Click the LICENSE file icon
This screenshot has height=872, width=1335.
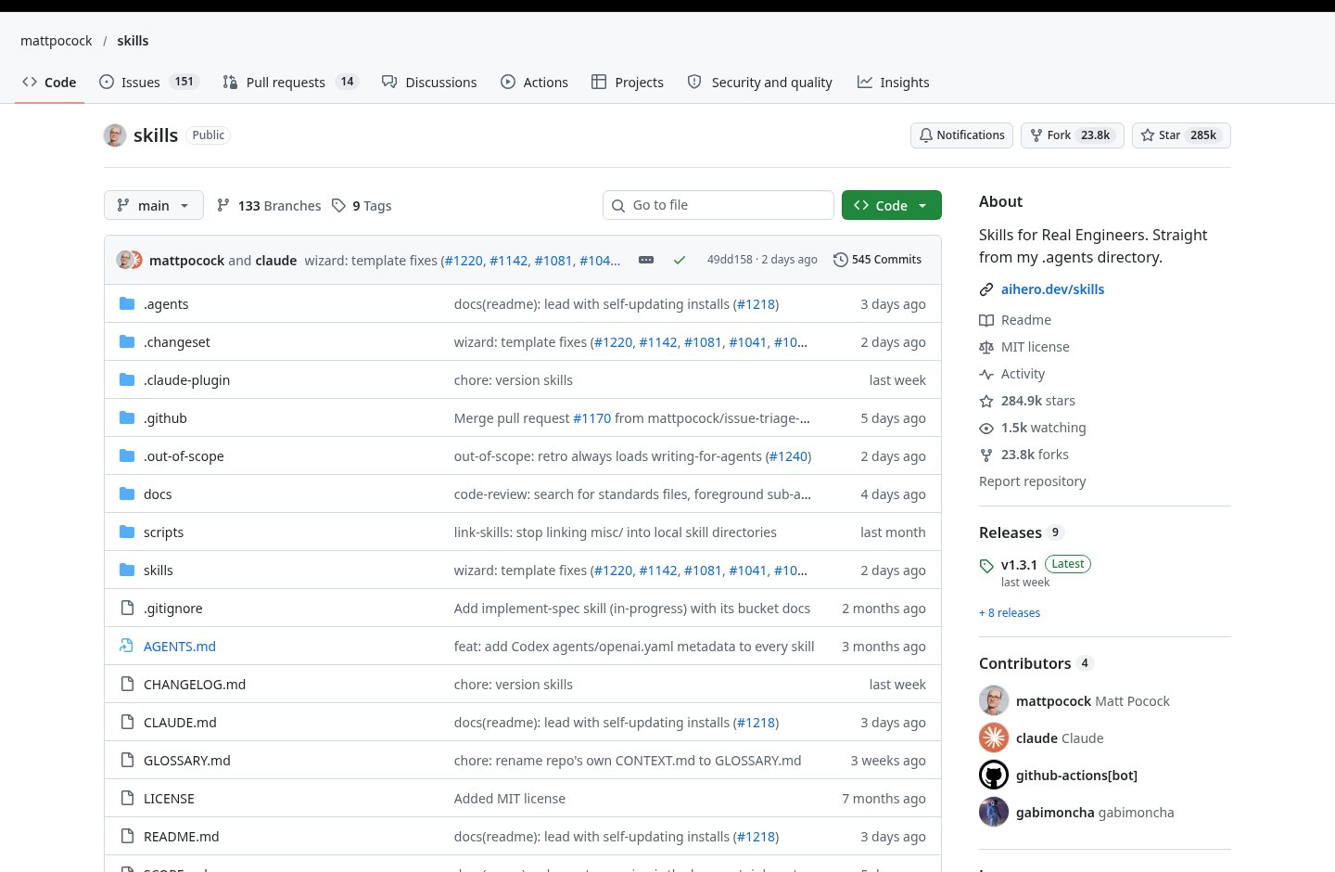127,799
